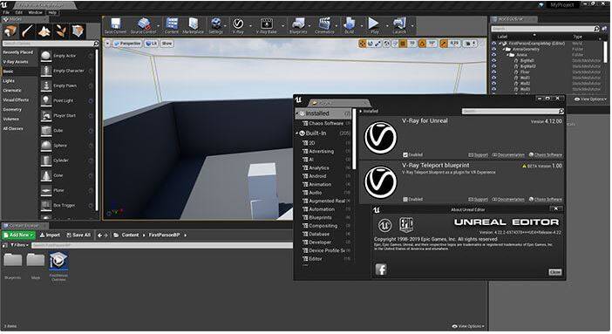Collapse the ArenaGeometry folder in outliner
Viewport: 612px width, 334px height.
point(505,49)
